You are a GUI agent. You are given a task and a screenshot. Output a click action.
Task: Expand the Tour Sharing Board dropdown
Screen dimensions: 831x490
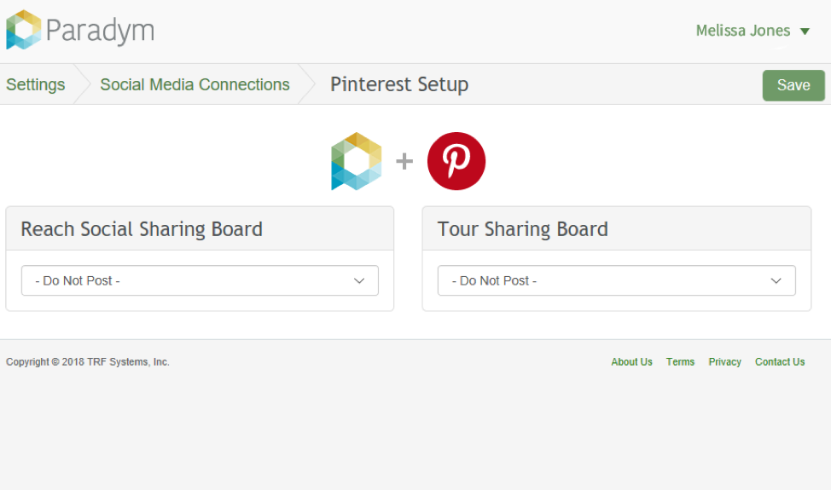coord(616,280)
